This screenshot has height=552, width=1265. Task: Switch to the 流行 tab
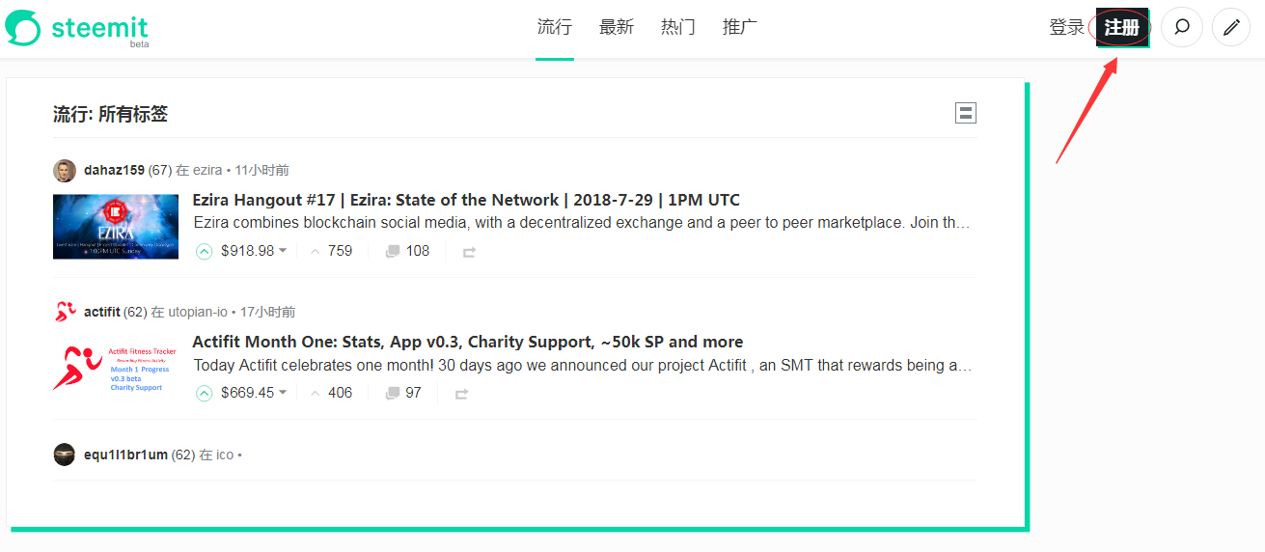click(x=555, y=27)
